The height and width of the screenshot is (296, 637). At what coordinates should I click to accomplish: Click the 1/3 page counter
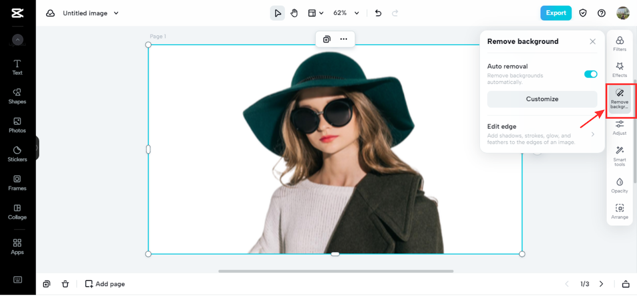coord(584,284)
